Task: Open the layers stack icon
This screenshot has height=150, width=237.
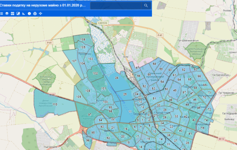Action: [x=7, y=13]
